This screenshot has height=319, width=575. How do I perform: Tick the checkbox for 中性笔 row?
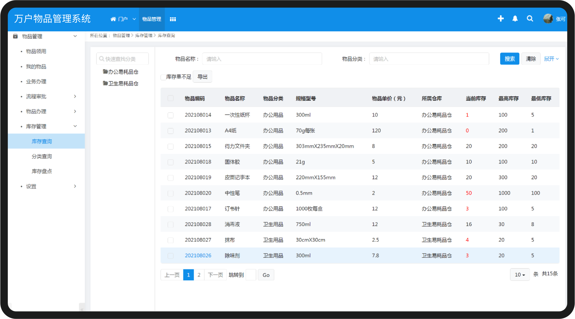[170, 193]
